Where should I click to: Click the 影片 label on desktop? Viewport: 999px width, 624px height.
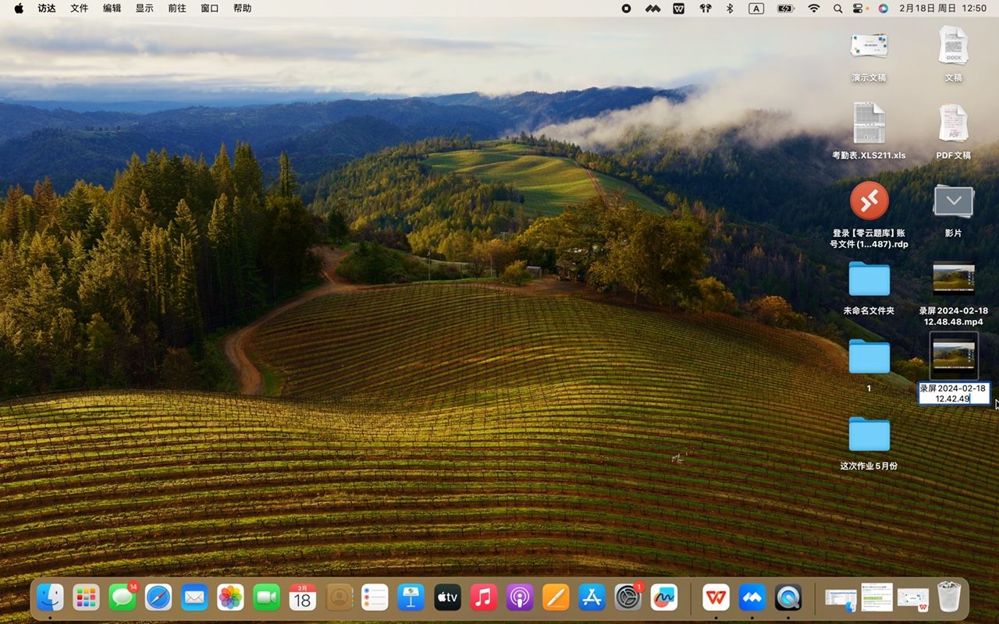[953, 233]
